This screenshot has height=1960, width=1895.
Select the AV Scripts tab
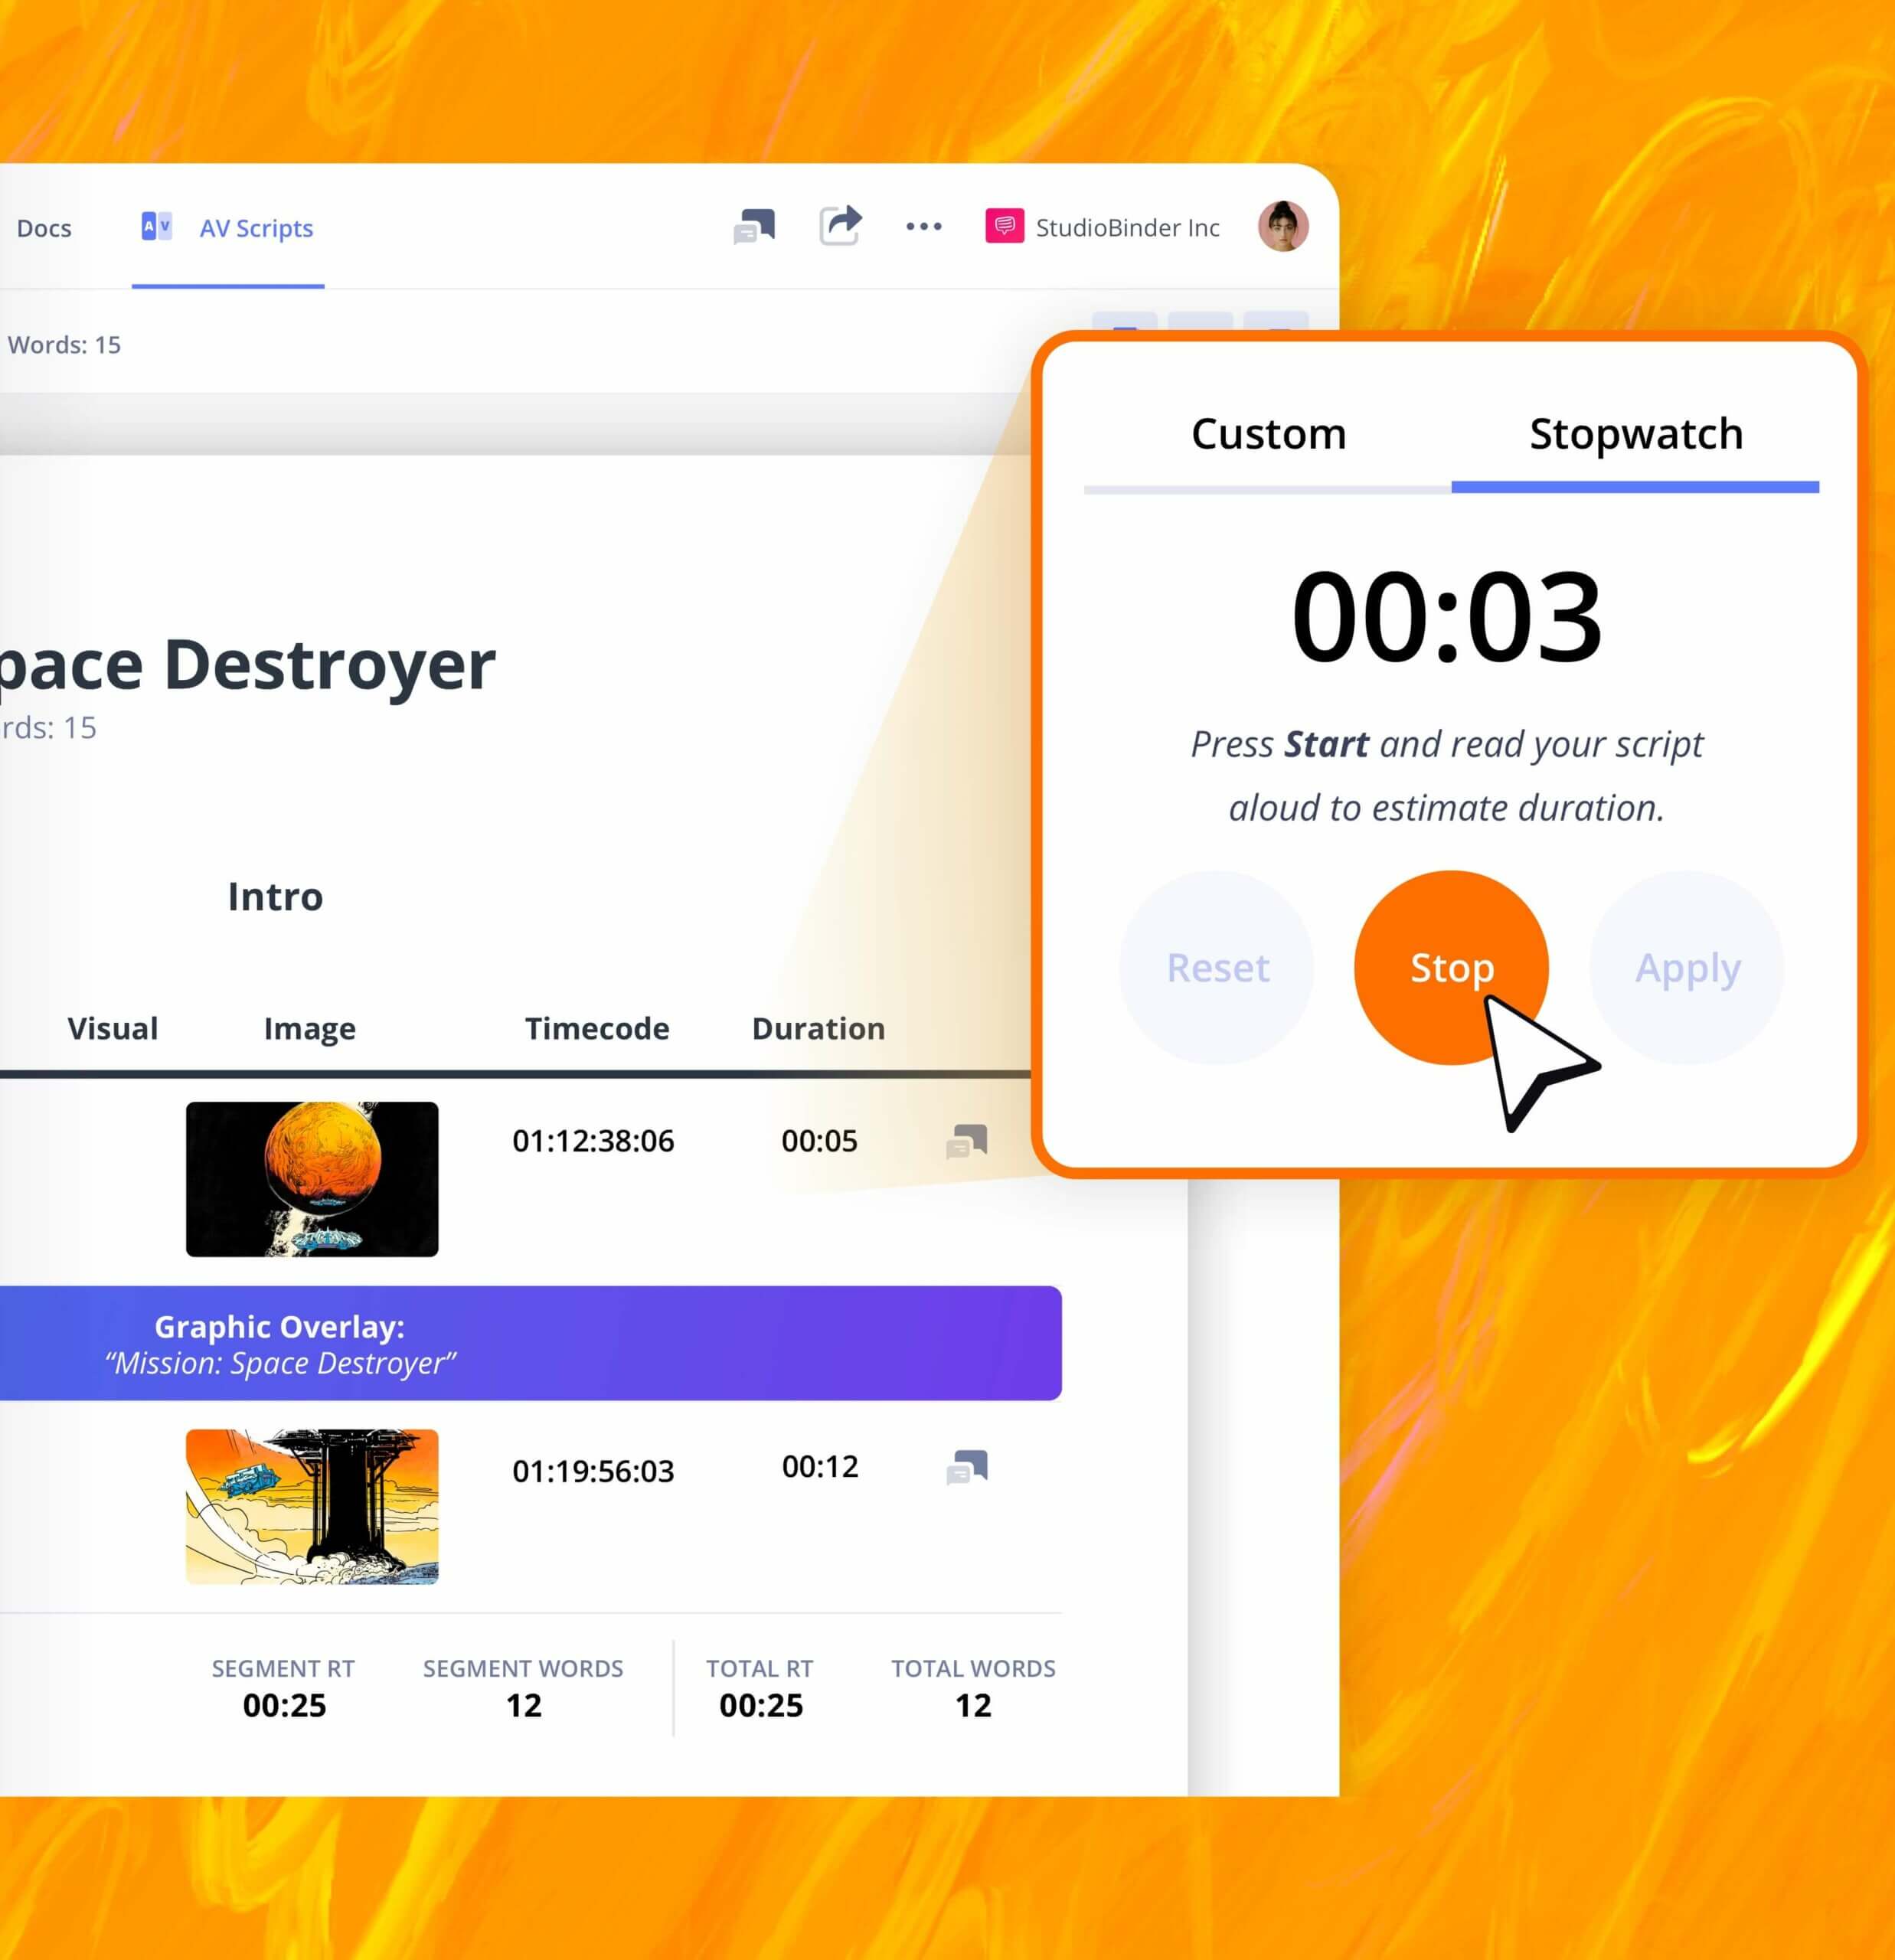(x=256, y=228)
